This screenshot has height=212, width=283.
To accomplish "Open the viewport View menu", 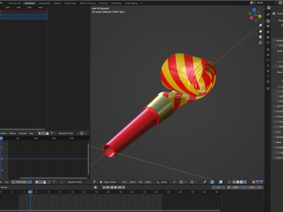I will coord(124,182).
